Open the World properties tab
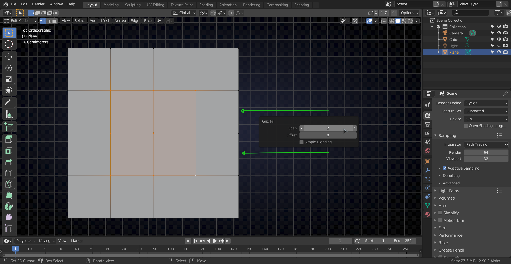 tap(427, 150)
